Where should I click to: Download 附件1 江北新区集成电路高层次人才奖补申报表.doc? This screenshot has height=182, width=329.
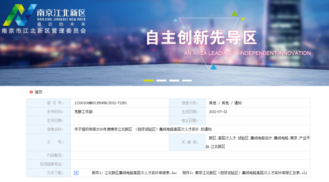134,173
